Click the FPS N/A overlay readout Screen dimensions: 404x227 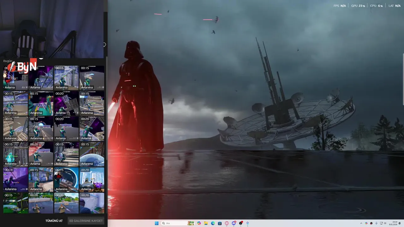click(x=340, y=6)
